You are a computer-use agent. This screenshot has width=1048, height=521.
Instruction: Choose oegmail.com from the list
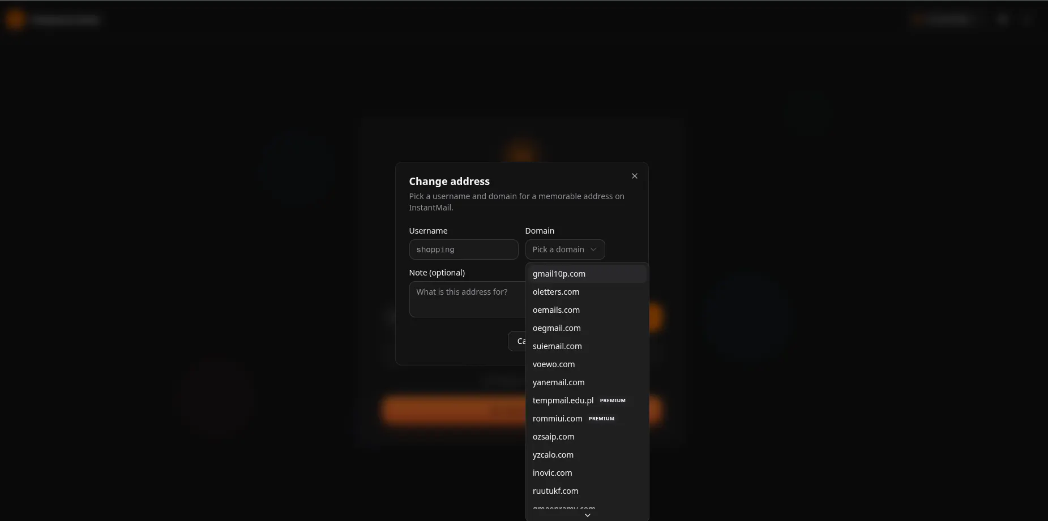click(x=587, y=328)
